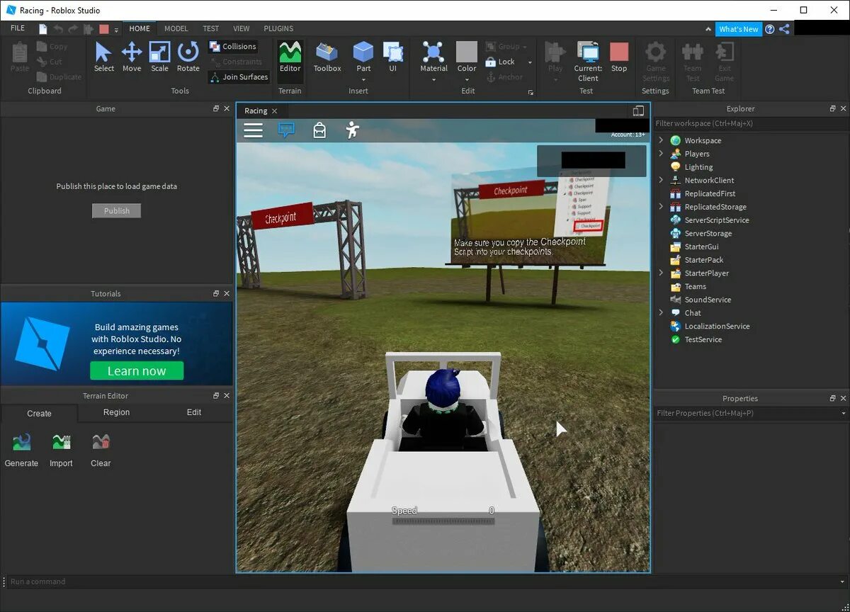
Task: Open the FILE menu
Action: [x=18, y=28]
